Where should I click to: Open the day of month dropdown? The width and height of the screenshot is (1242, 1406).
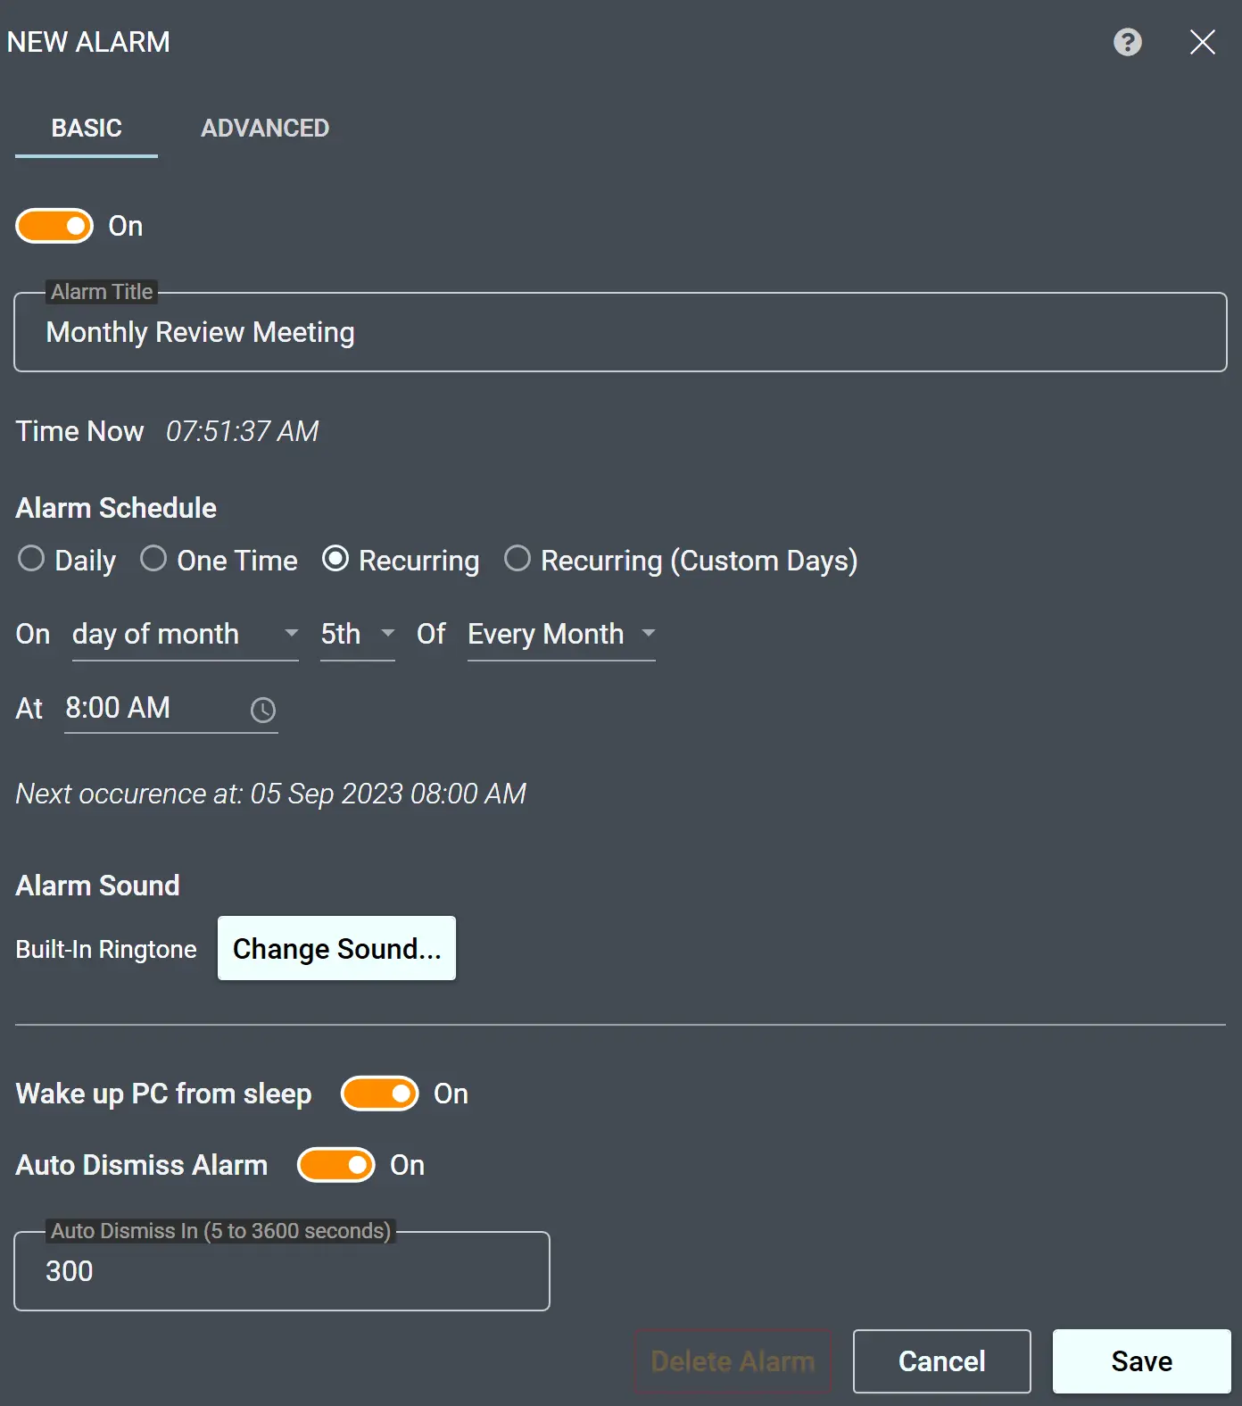click(x=186, y=635)
